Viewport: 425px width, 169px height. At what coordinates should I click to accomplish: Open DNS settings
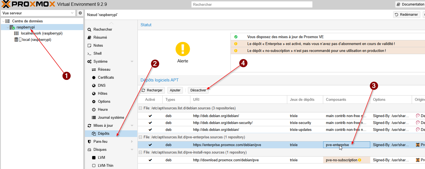(102, 85)
